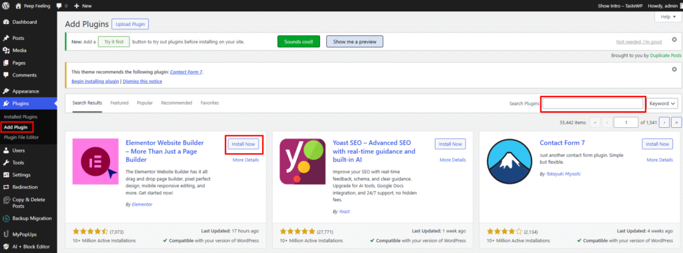Go to first page double arrow
Screen dimensions: 683x253
point(595,123)
